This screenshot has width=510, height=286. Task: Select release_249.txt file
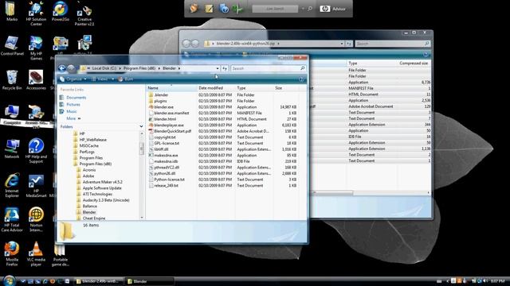[166, 185]
